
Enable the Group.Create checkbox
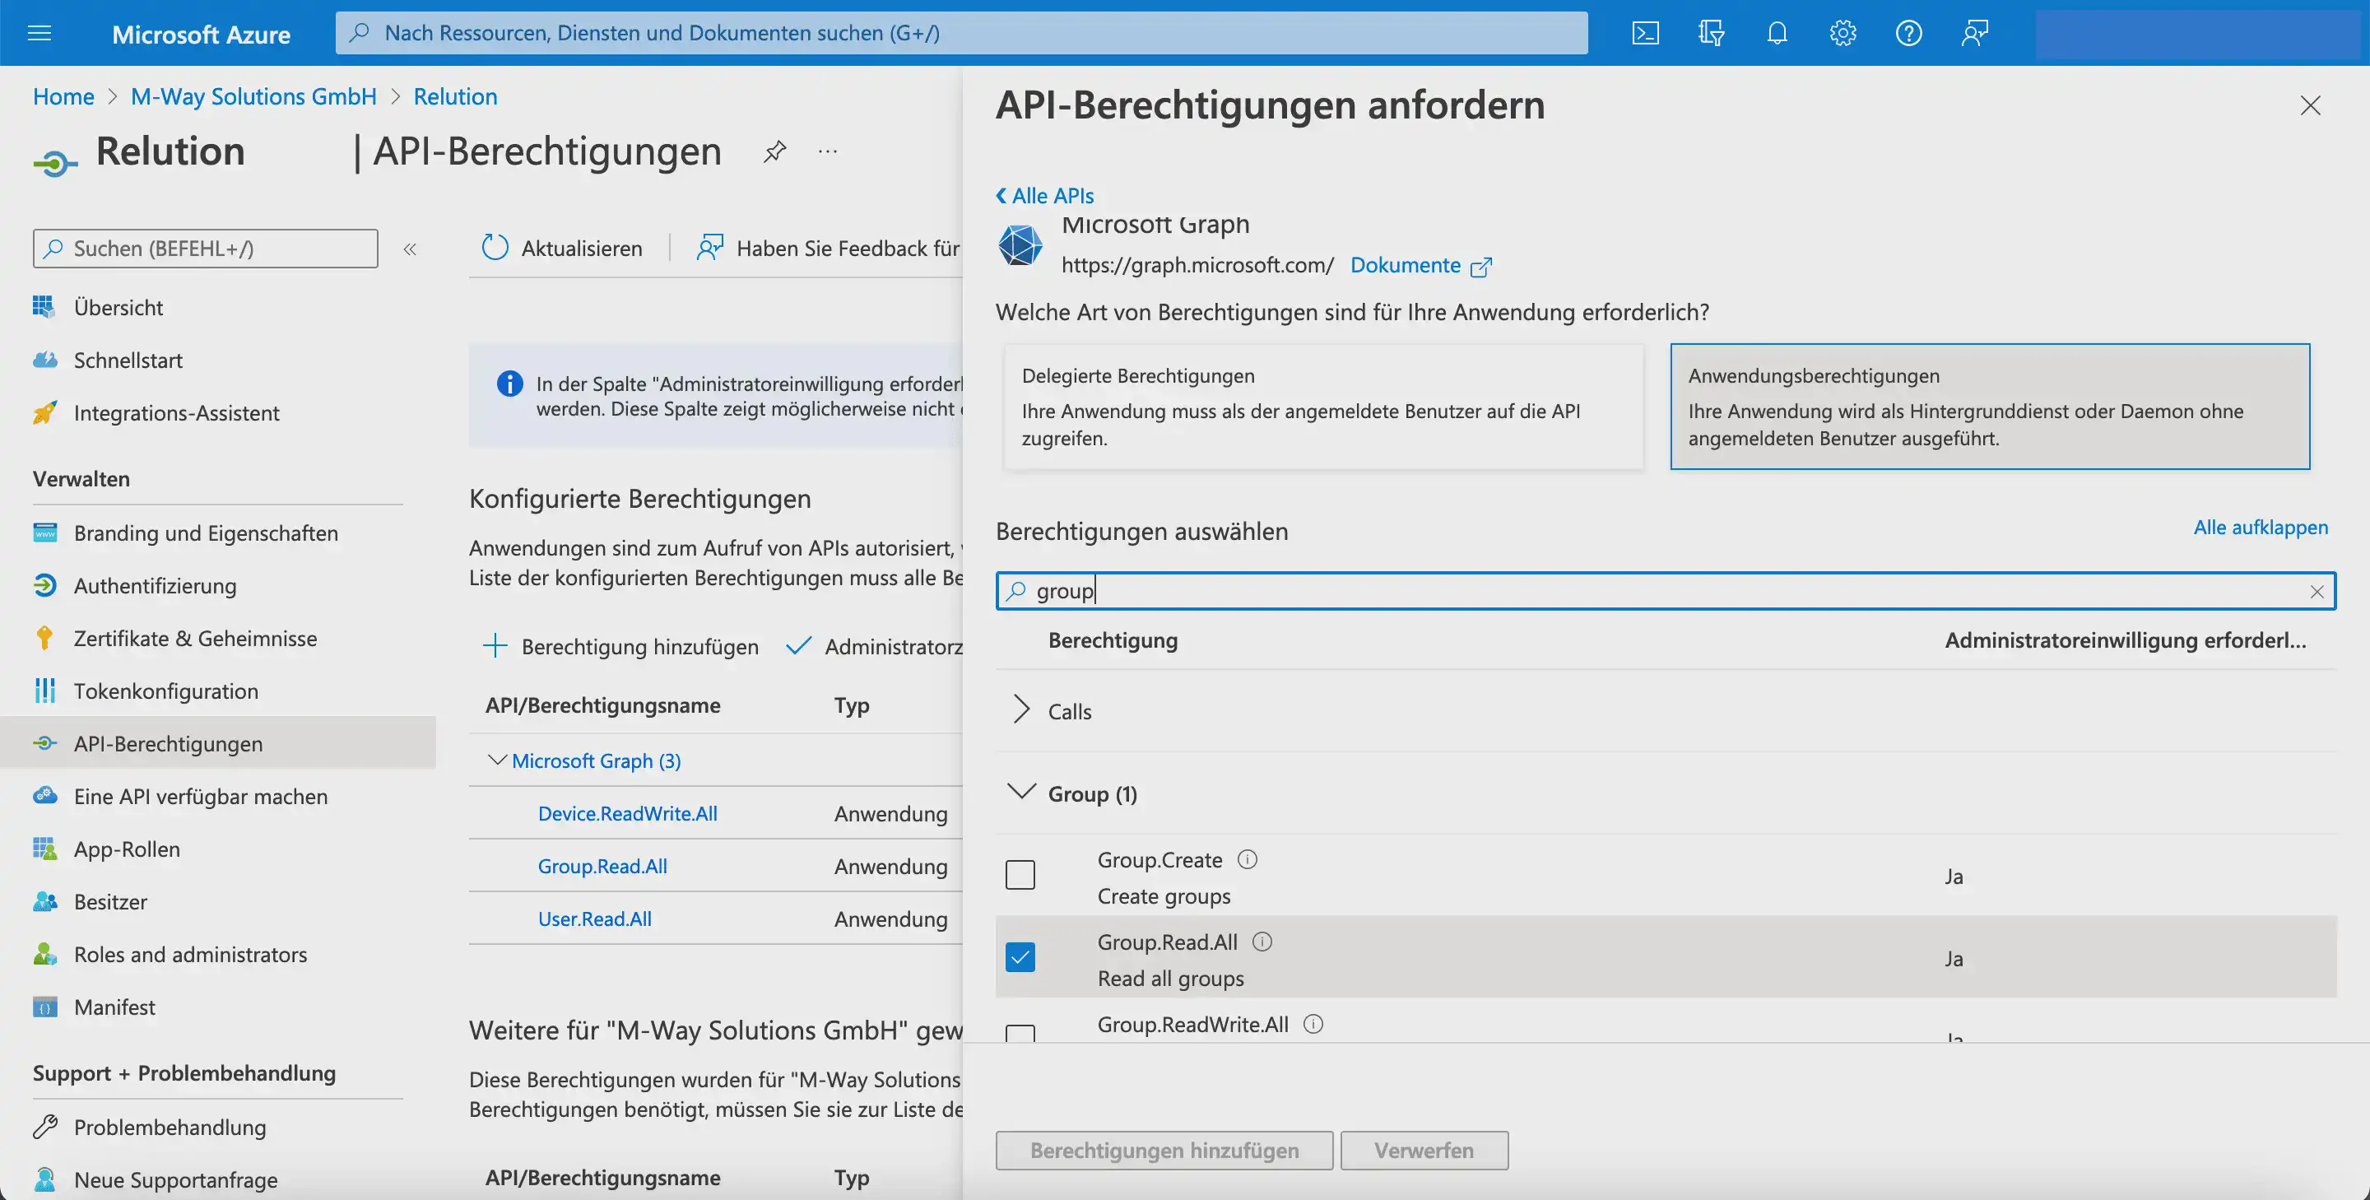point(1020,874)
